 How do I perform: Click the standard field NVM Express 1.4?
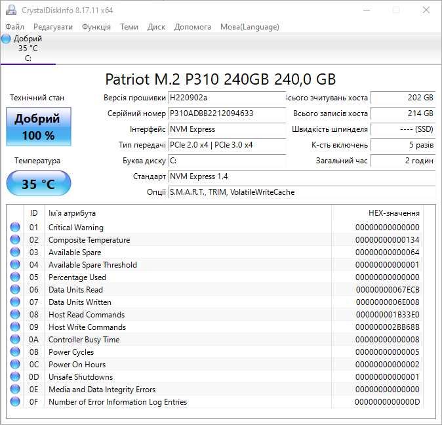point(302,176)
